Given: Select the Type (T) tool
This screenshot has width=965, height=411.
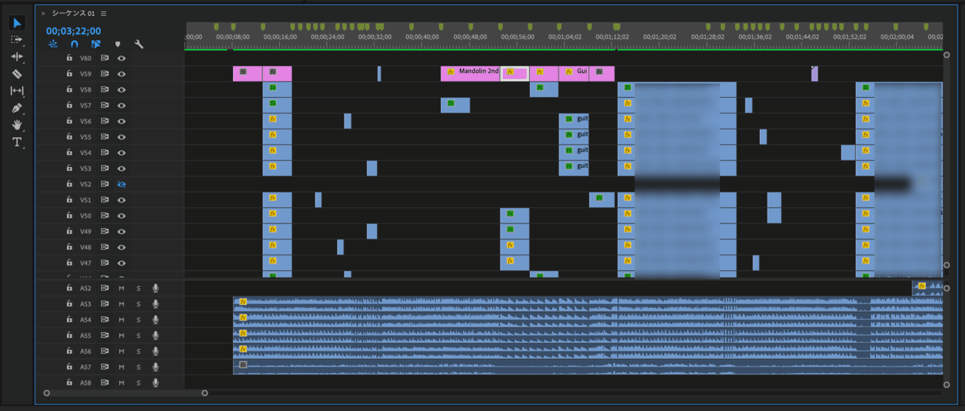Looking at the screenshot, I should point(17,142).
